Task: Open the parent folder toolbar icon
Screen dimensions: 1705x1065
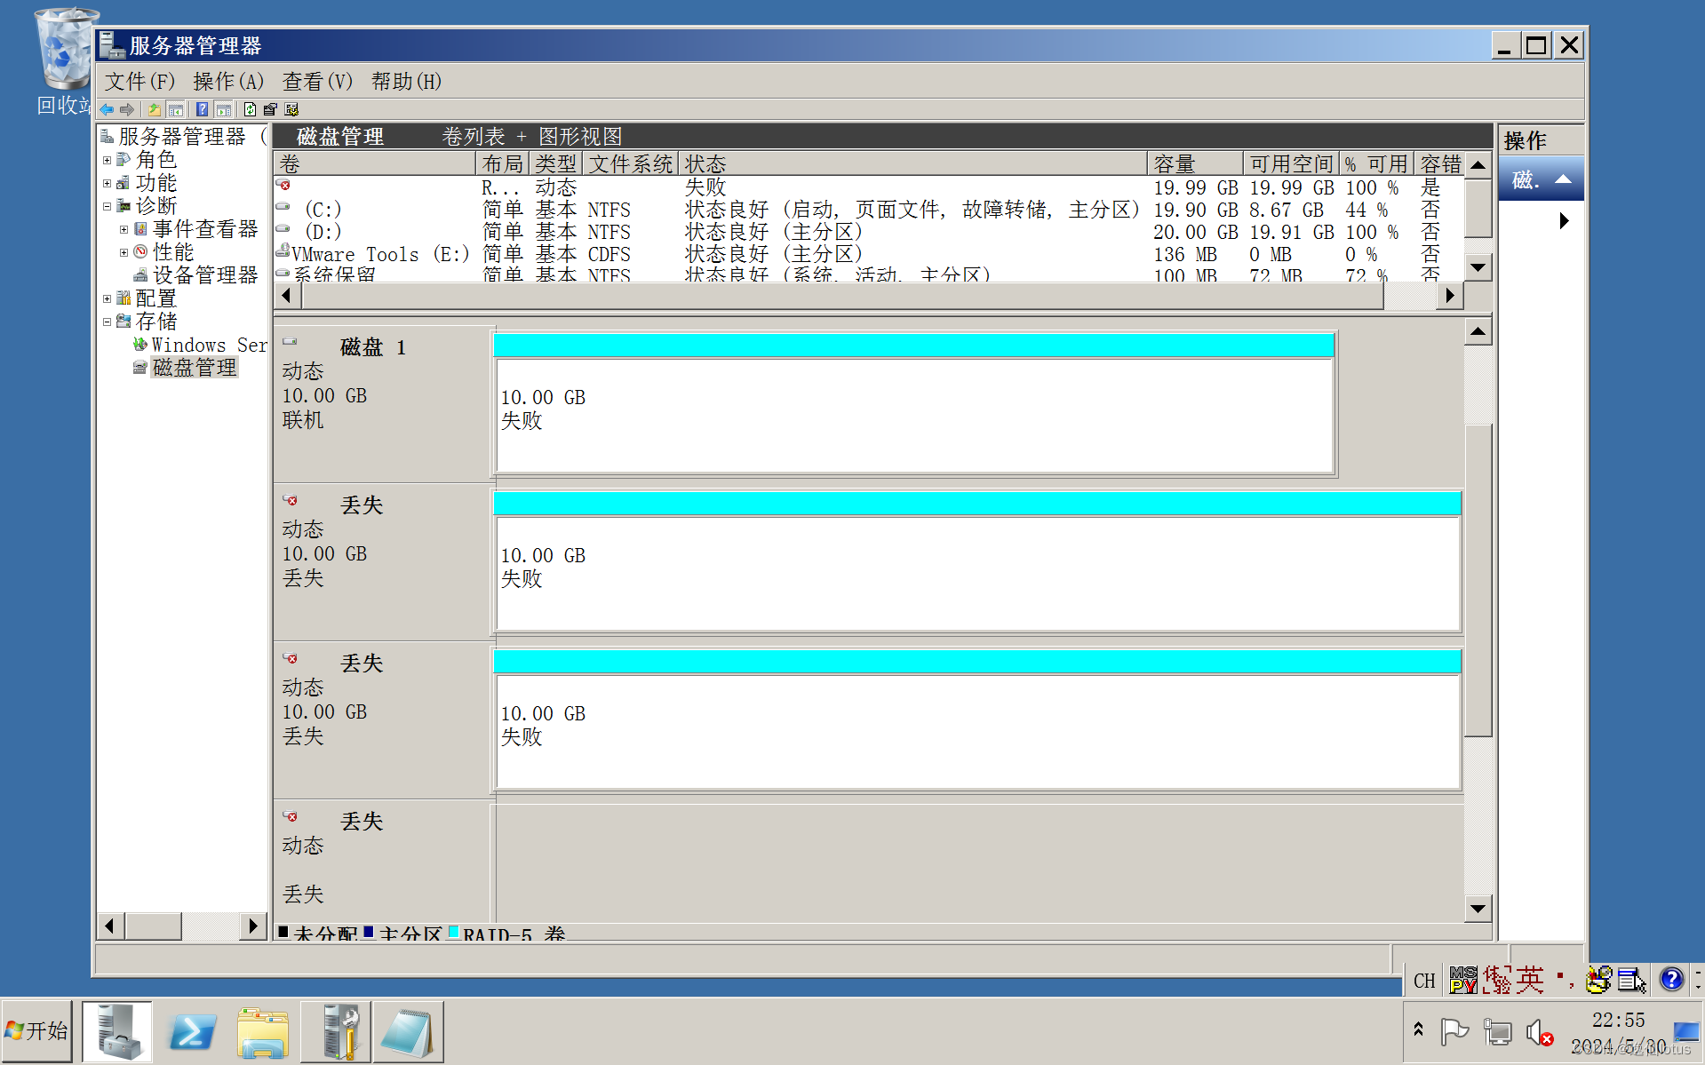Action: point(153,108)
